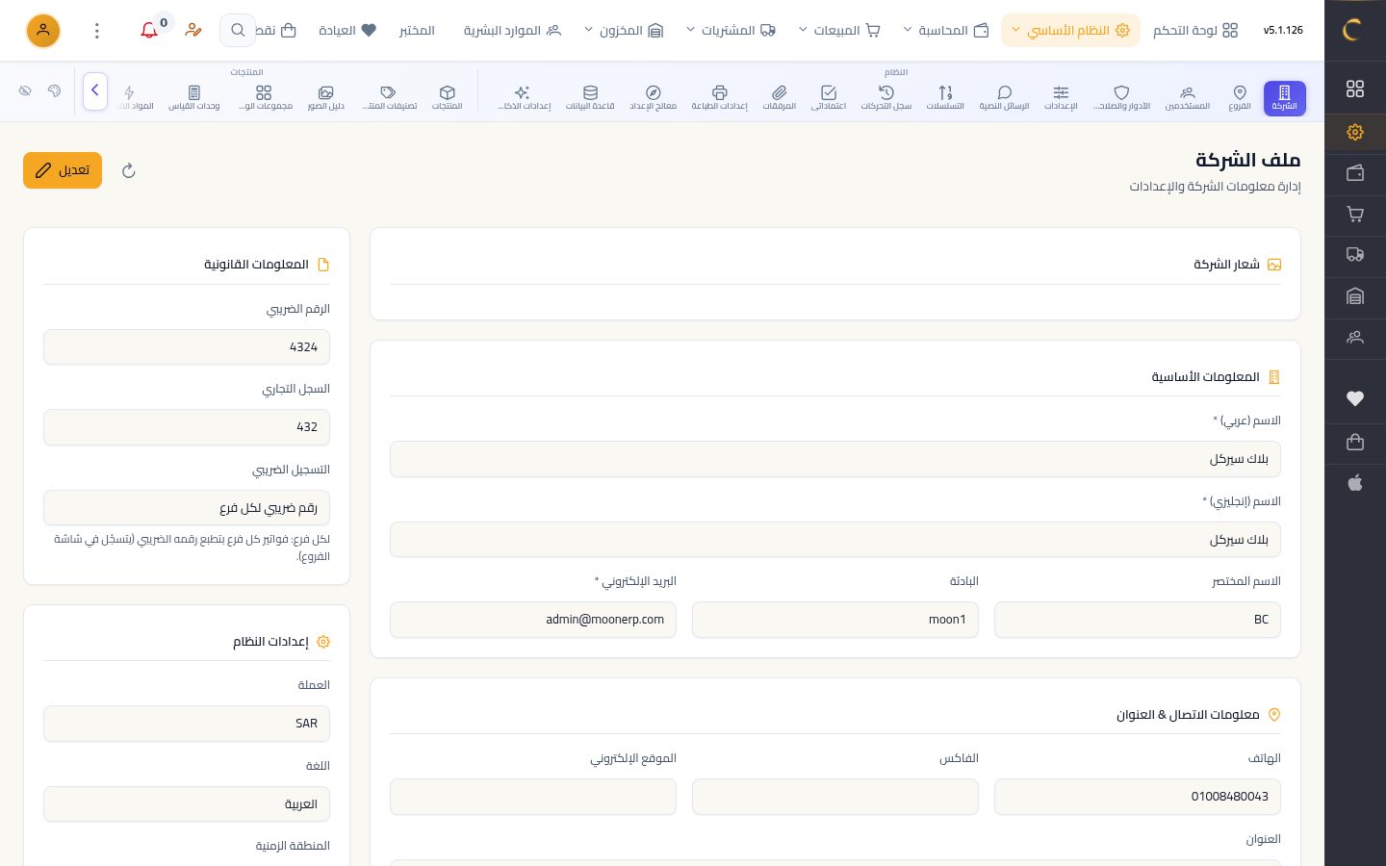This screenshot has height=866, width=1386.
Task: Open الرسائل النصية (SMS) icon
Action: point(1004,98)
